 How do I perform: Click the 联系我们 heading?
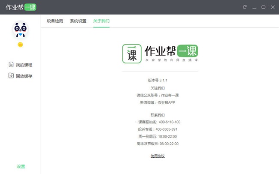click(158, 115)
